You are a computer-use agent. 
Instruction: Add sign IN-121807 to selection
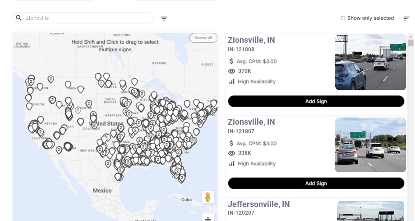316,183
